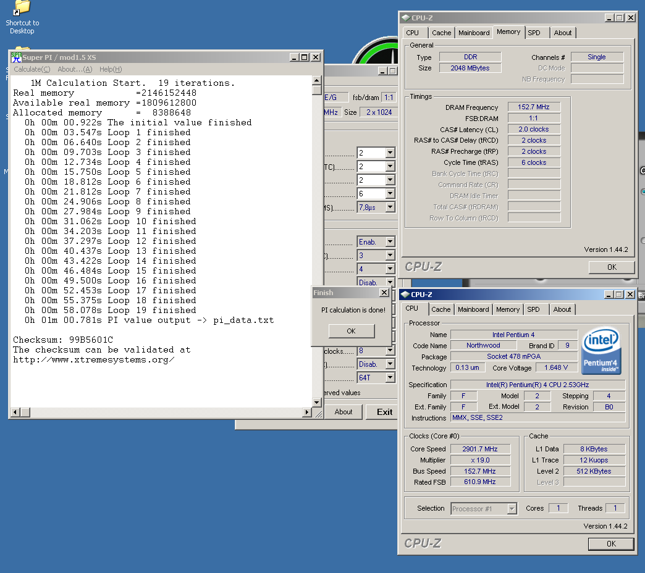Click the xtremesystems.org URL text
The image size is (645, 573).
(94, 359)
